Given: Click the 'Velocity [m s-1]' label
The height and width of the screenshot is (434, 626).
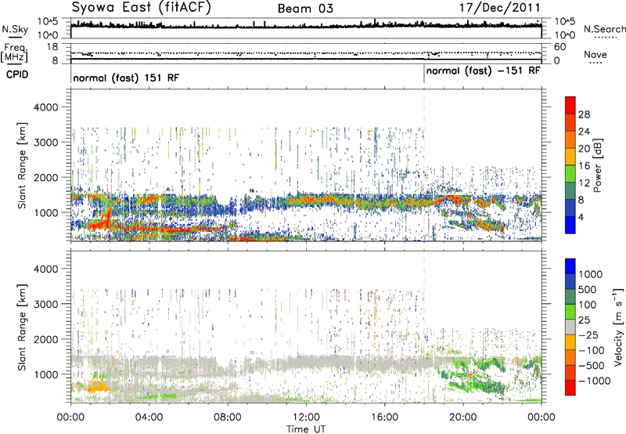Looking at the screenshot, I should [x=618, y=327].
